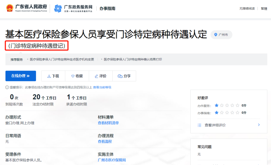Click the 基本医疗保险参保人员。 condition text

[x=24, y=160]
